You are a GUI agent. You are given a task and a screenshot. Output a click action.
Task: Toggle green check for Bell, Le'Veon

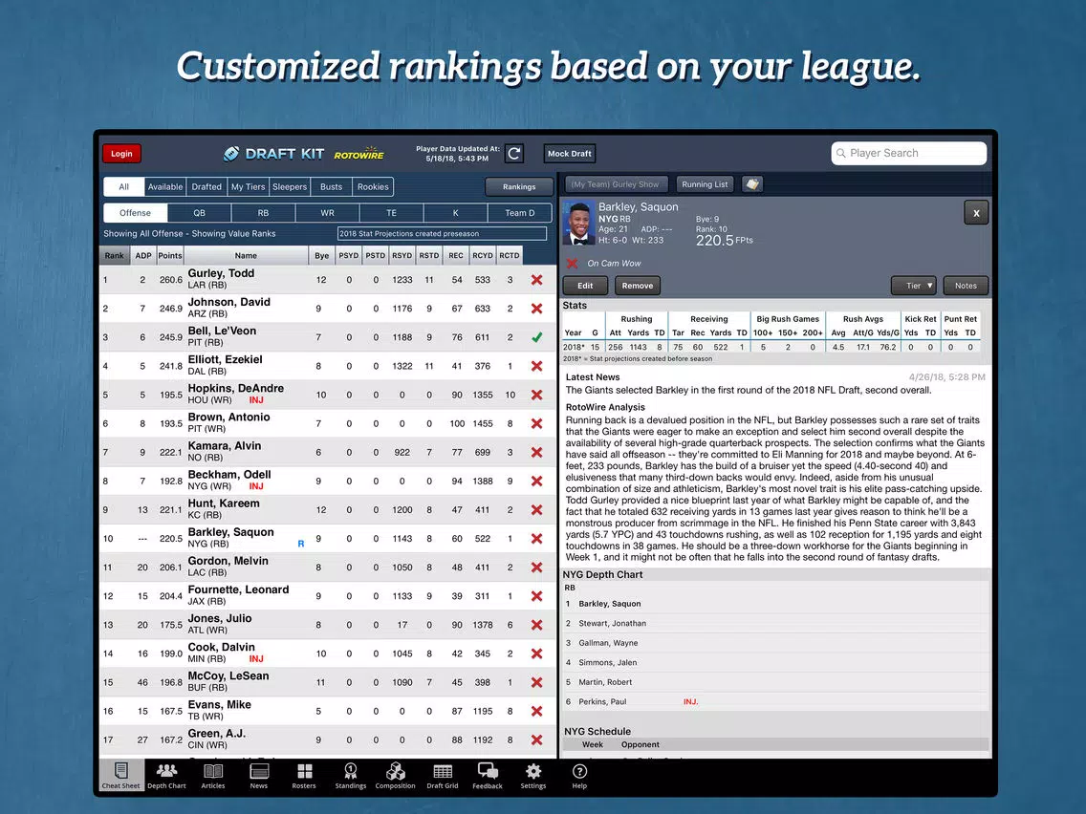coord(536,337)
